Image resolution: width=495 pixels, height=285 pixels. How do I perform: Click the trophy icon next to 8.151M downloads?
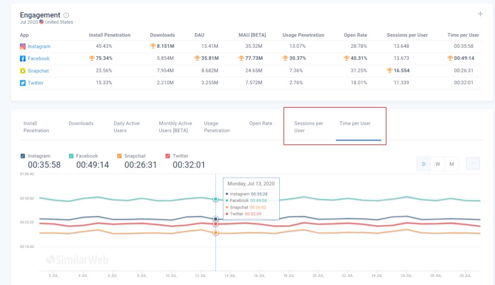tap(153, 46)
